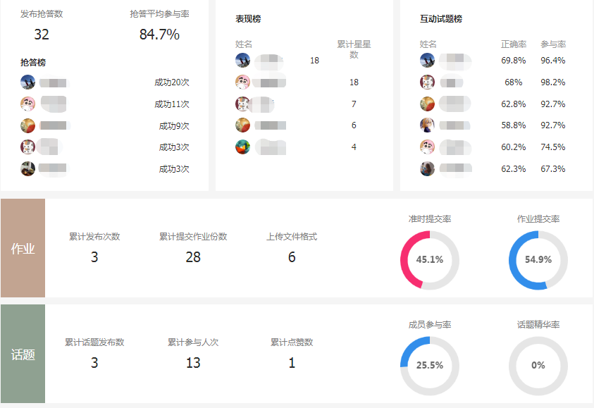Screen dimensions: 594x408
Task: Open the avatar in the 成功9次 row
Action: point(28,125)
